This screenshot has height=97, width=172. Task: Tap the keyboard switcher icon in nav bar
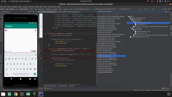tap(35, 79)
